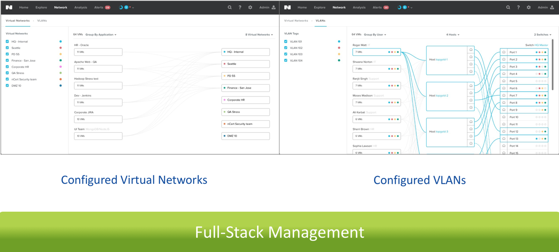Click the Admin user icon in the left window
This screenshot has width=559, height=252.
pyautogui.click(x=274, y=7)
